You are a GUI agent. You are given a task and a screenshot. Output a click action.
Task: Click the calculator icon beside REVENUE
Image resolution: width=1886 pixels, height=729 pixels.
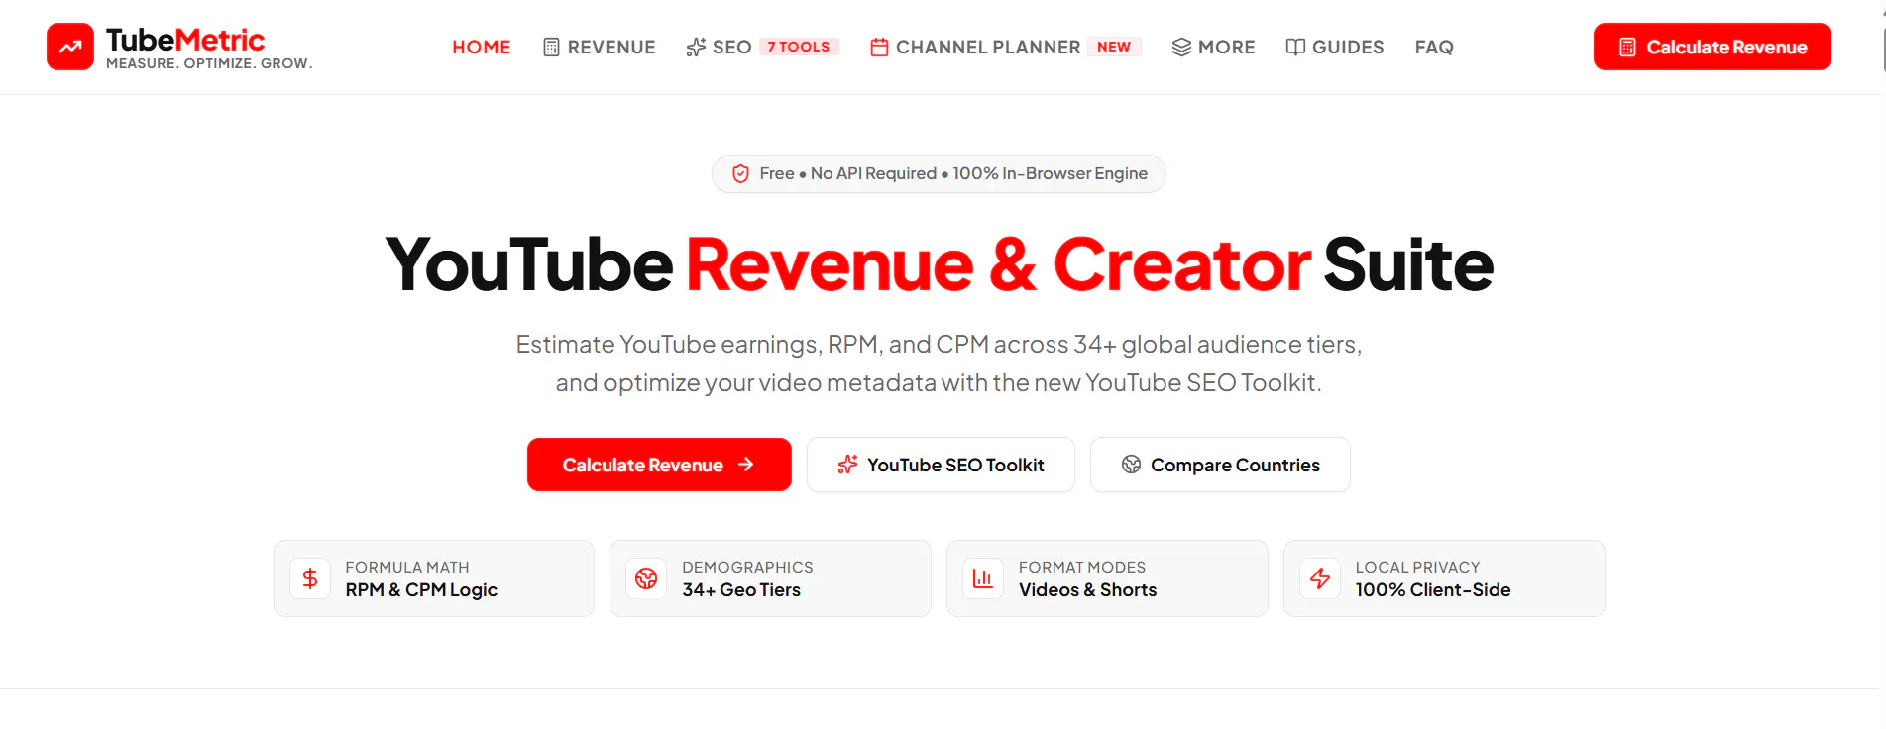551,47
